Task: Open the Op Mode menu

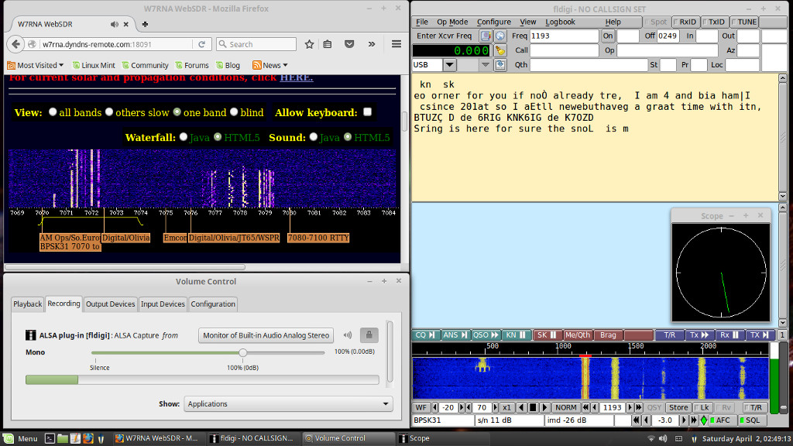Action: [x=452, y=22]
